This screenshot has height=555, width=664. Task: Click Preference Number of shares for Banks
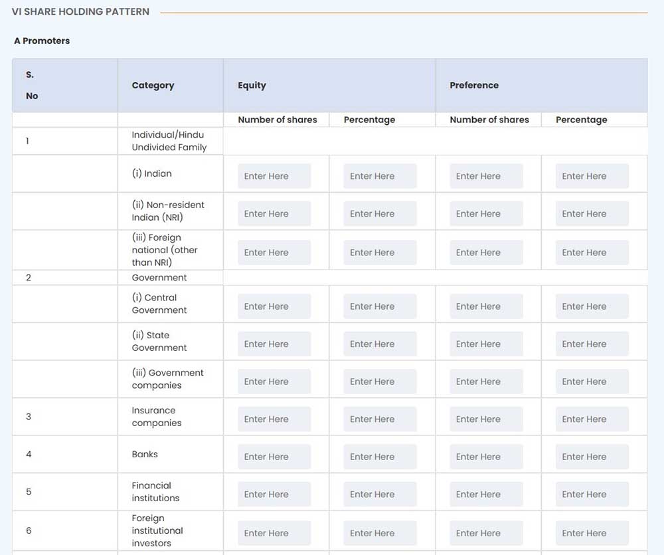click(x=486, y=457)
